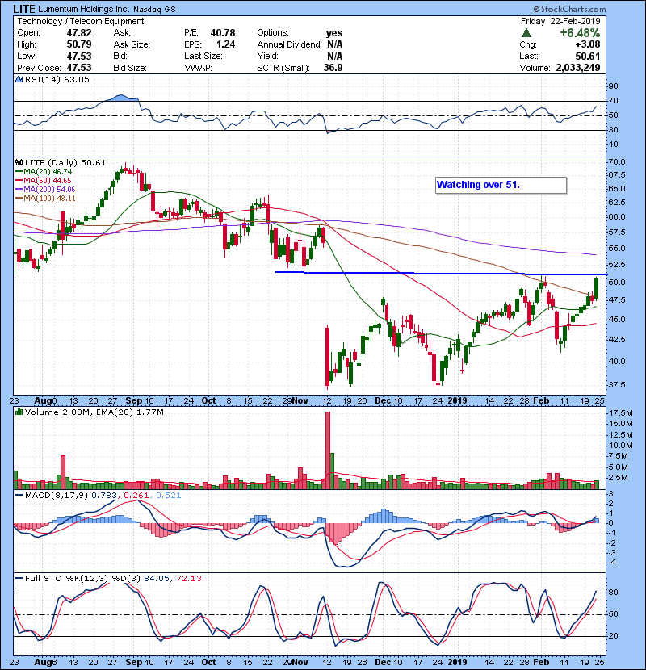This screenshot has height=670, width=646.
Task: Click the EPS value 1.24
Action: click(226, 44)
